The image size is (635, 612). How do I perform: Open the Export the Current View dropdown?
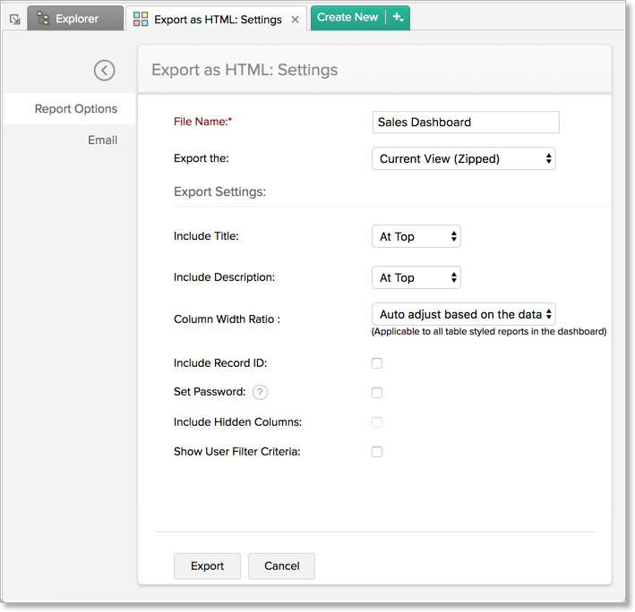tap(464, 159)
